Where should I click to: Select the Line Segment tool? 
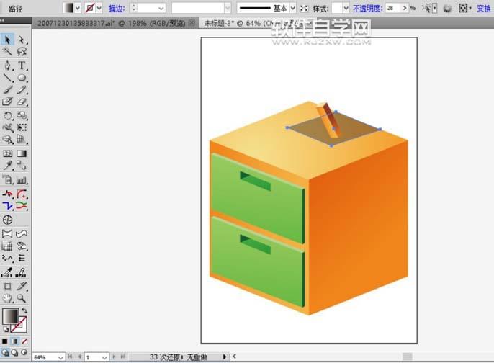coord(7,78)
